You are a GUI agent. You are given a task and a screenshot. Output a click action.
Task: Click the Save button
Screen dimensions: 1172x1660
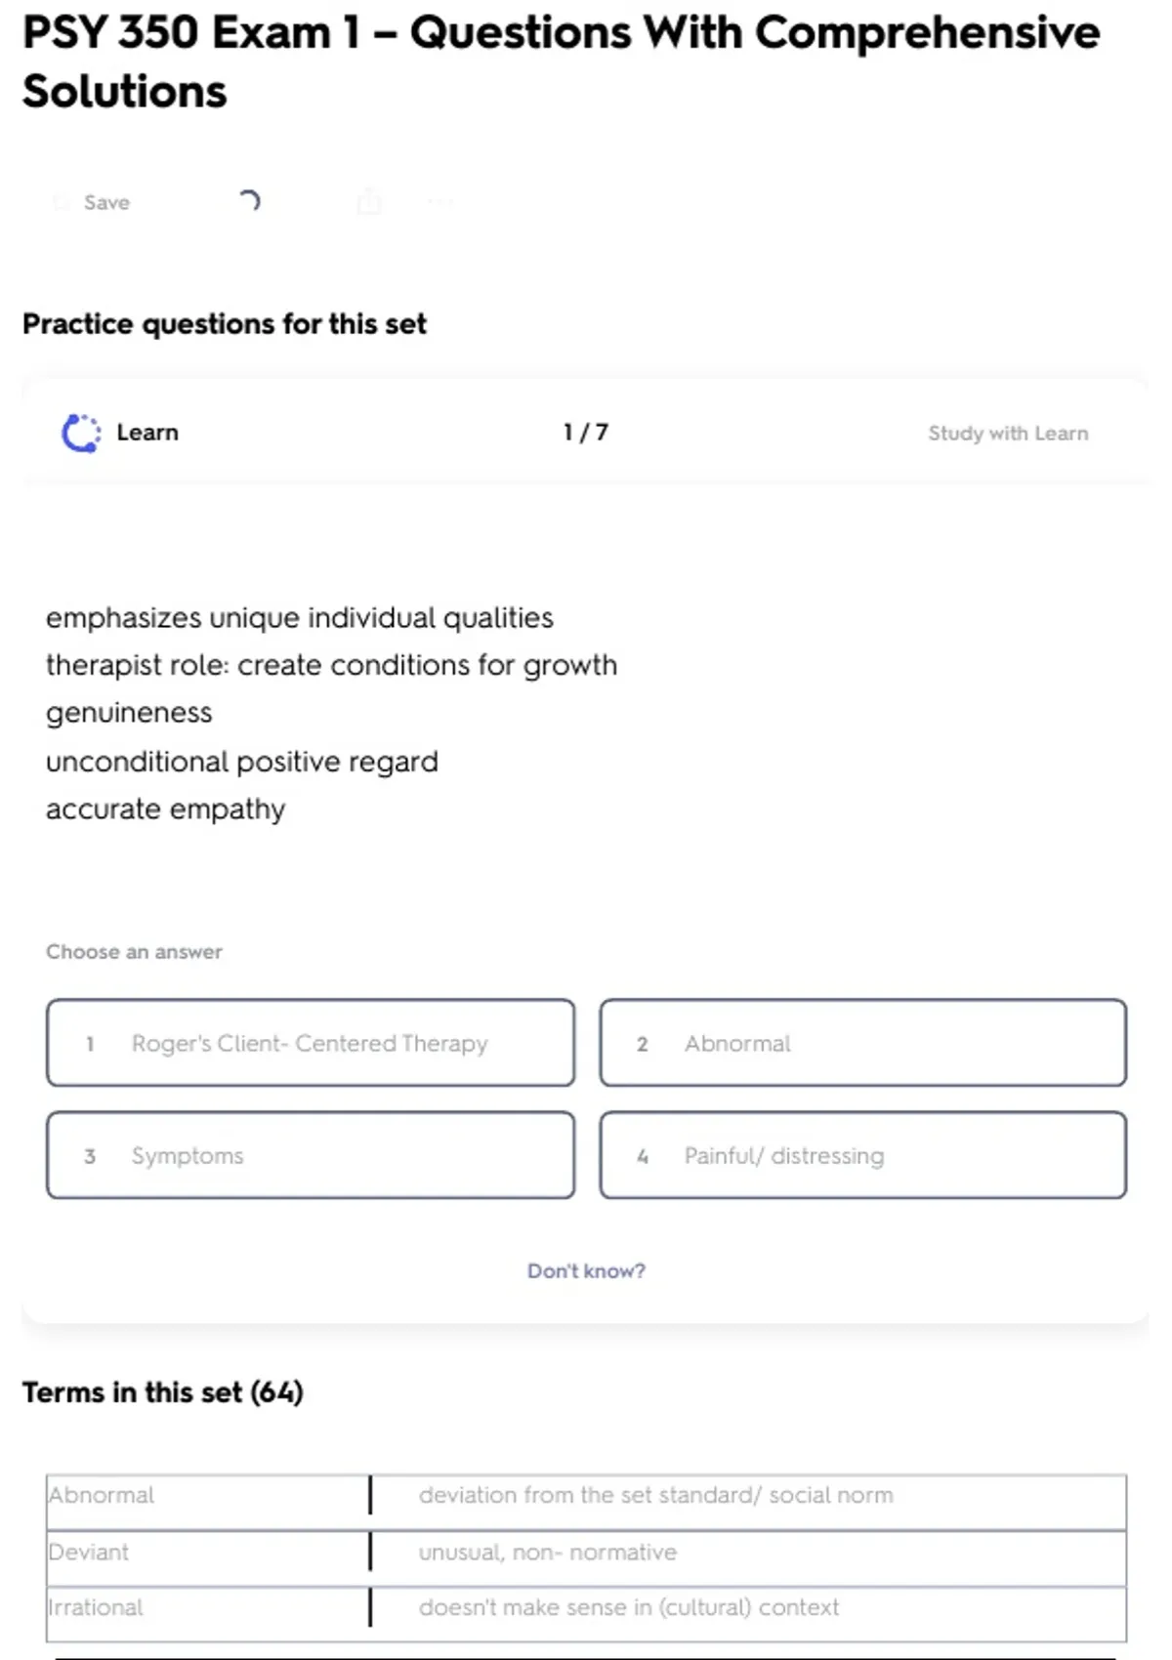pos(105,202)
